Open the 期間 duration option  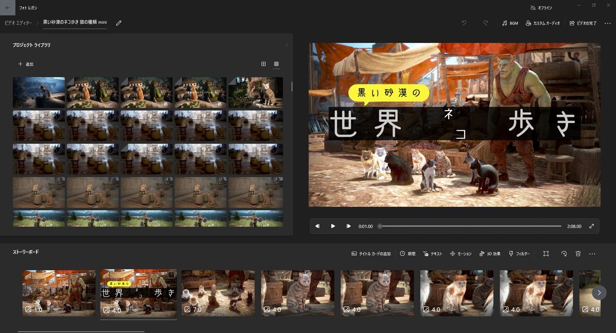408,254
